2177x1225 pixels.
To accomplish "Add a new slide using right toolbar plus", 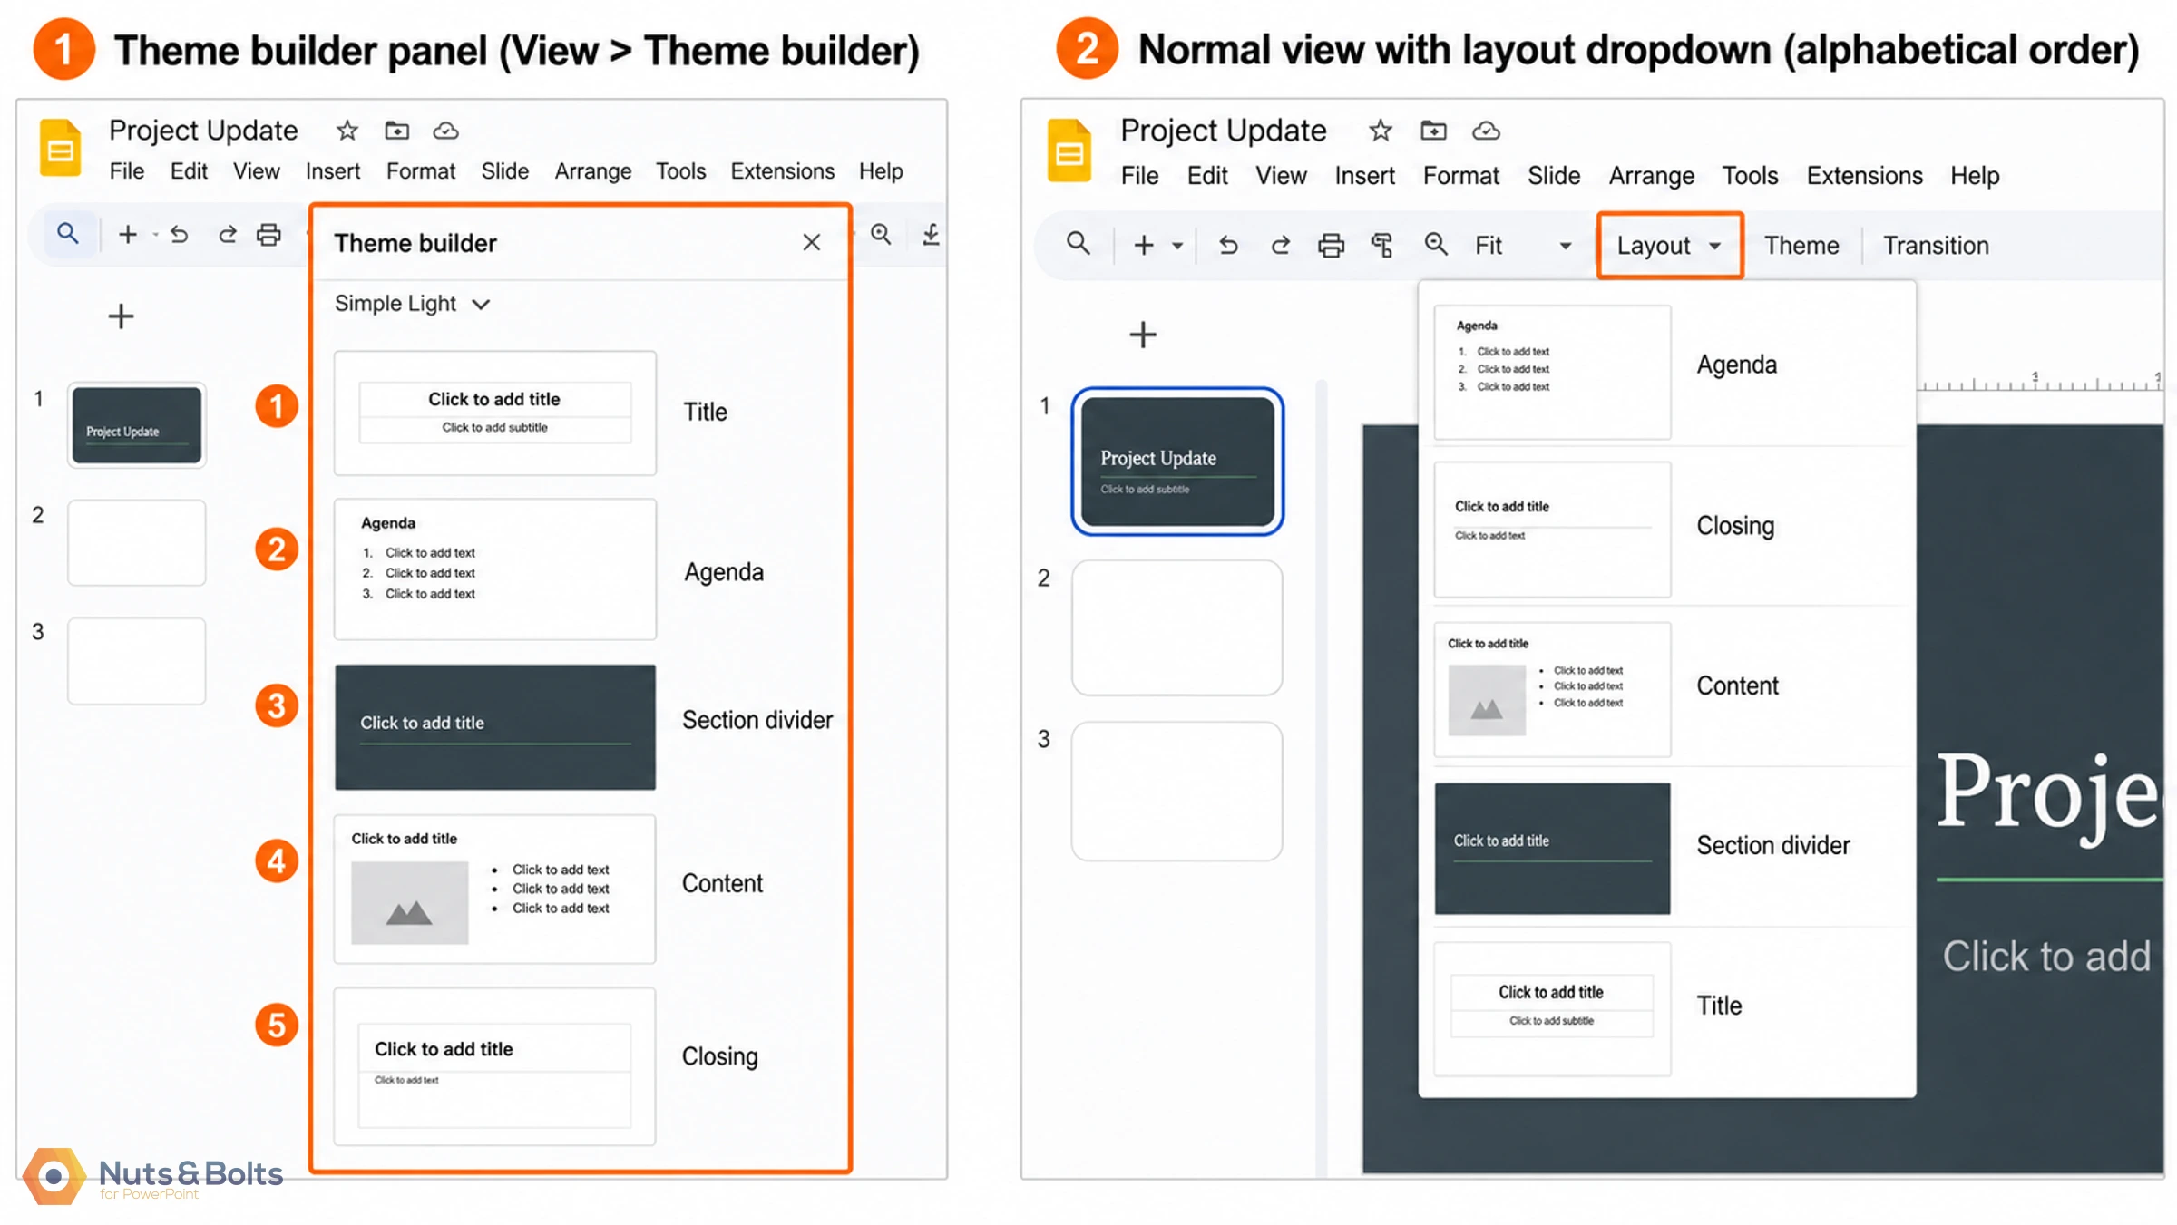I will tap(1144, 245).
